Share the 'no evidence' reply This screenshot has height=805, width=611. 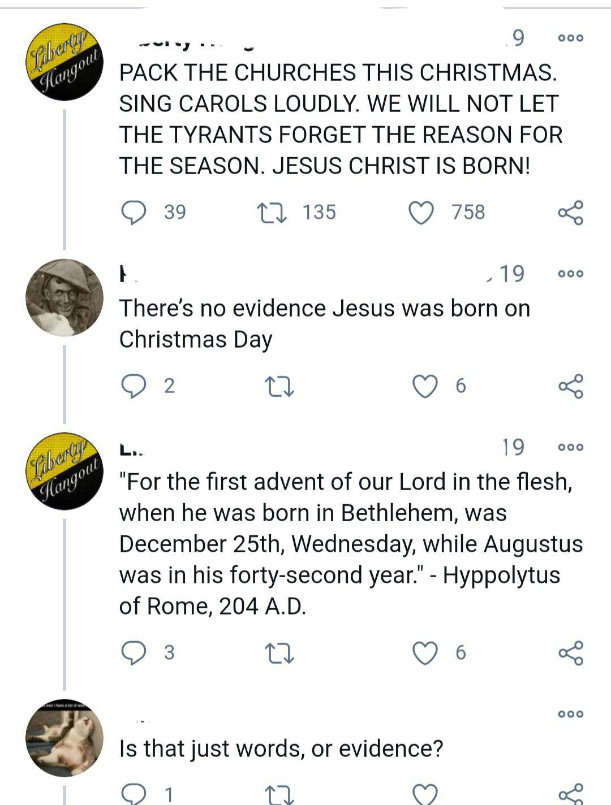pos(571,386)
